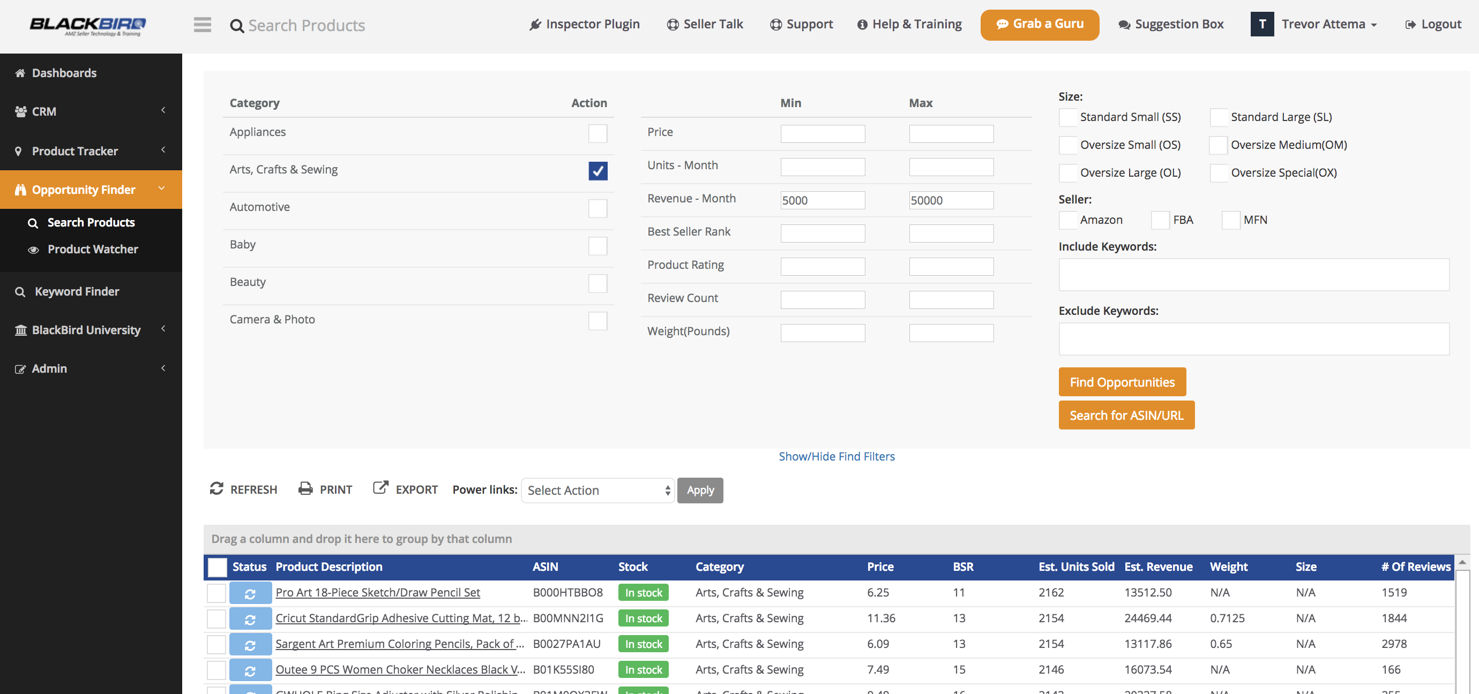Tick the Amazon seller checkbox
The height and width of the screenshot is (694, 1479).
[x=1068, y=220]
